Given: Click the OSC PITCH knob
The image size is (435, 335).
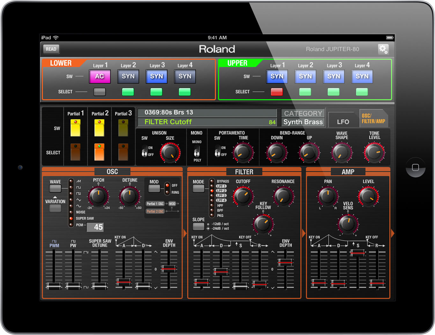Looking at the screenshot, I should click(98, 197).
